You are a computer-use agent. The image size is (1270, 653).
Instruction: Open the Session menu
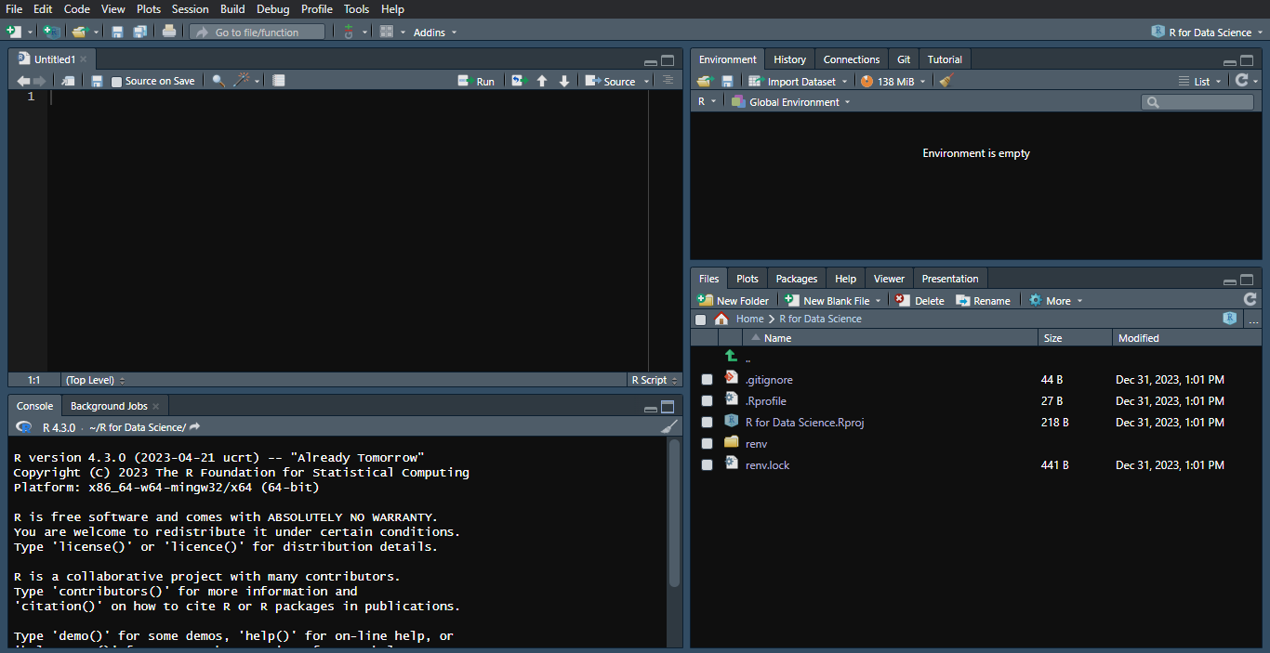pos(190,9)
